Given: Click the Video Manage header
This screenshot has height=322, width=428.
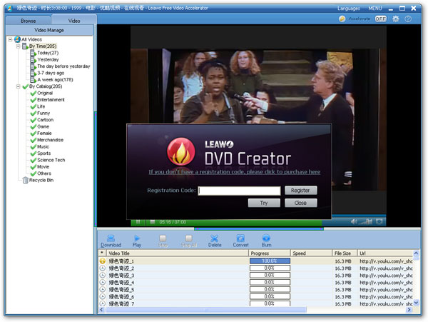Looking at the screenshot, I should click(x=49, y=30).
